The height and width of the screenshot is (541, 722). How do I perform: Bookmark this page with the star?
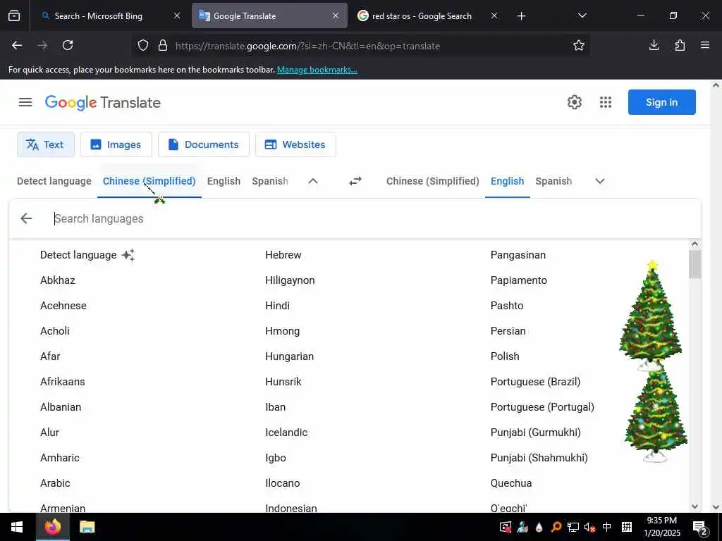tap(579, 45)
